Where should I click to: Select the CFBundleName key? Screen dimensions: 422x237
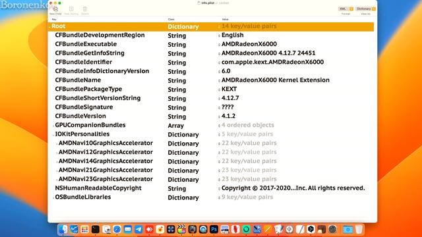pyautogui.click(x=78, y=80)
